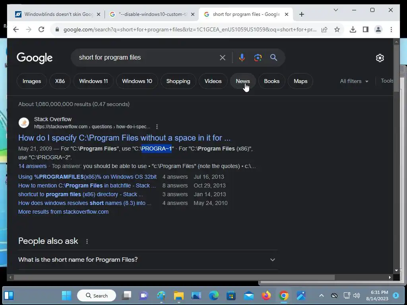Open How does windows resolves short names link
This screenshot has height=305, width=407.
(x=85, y=203)
